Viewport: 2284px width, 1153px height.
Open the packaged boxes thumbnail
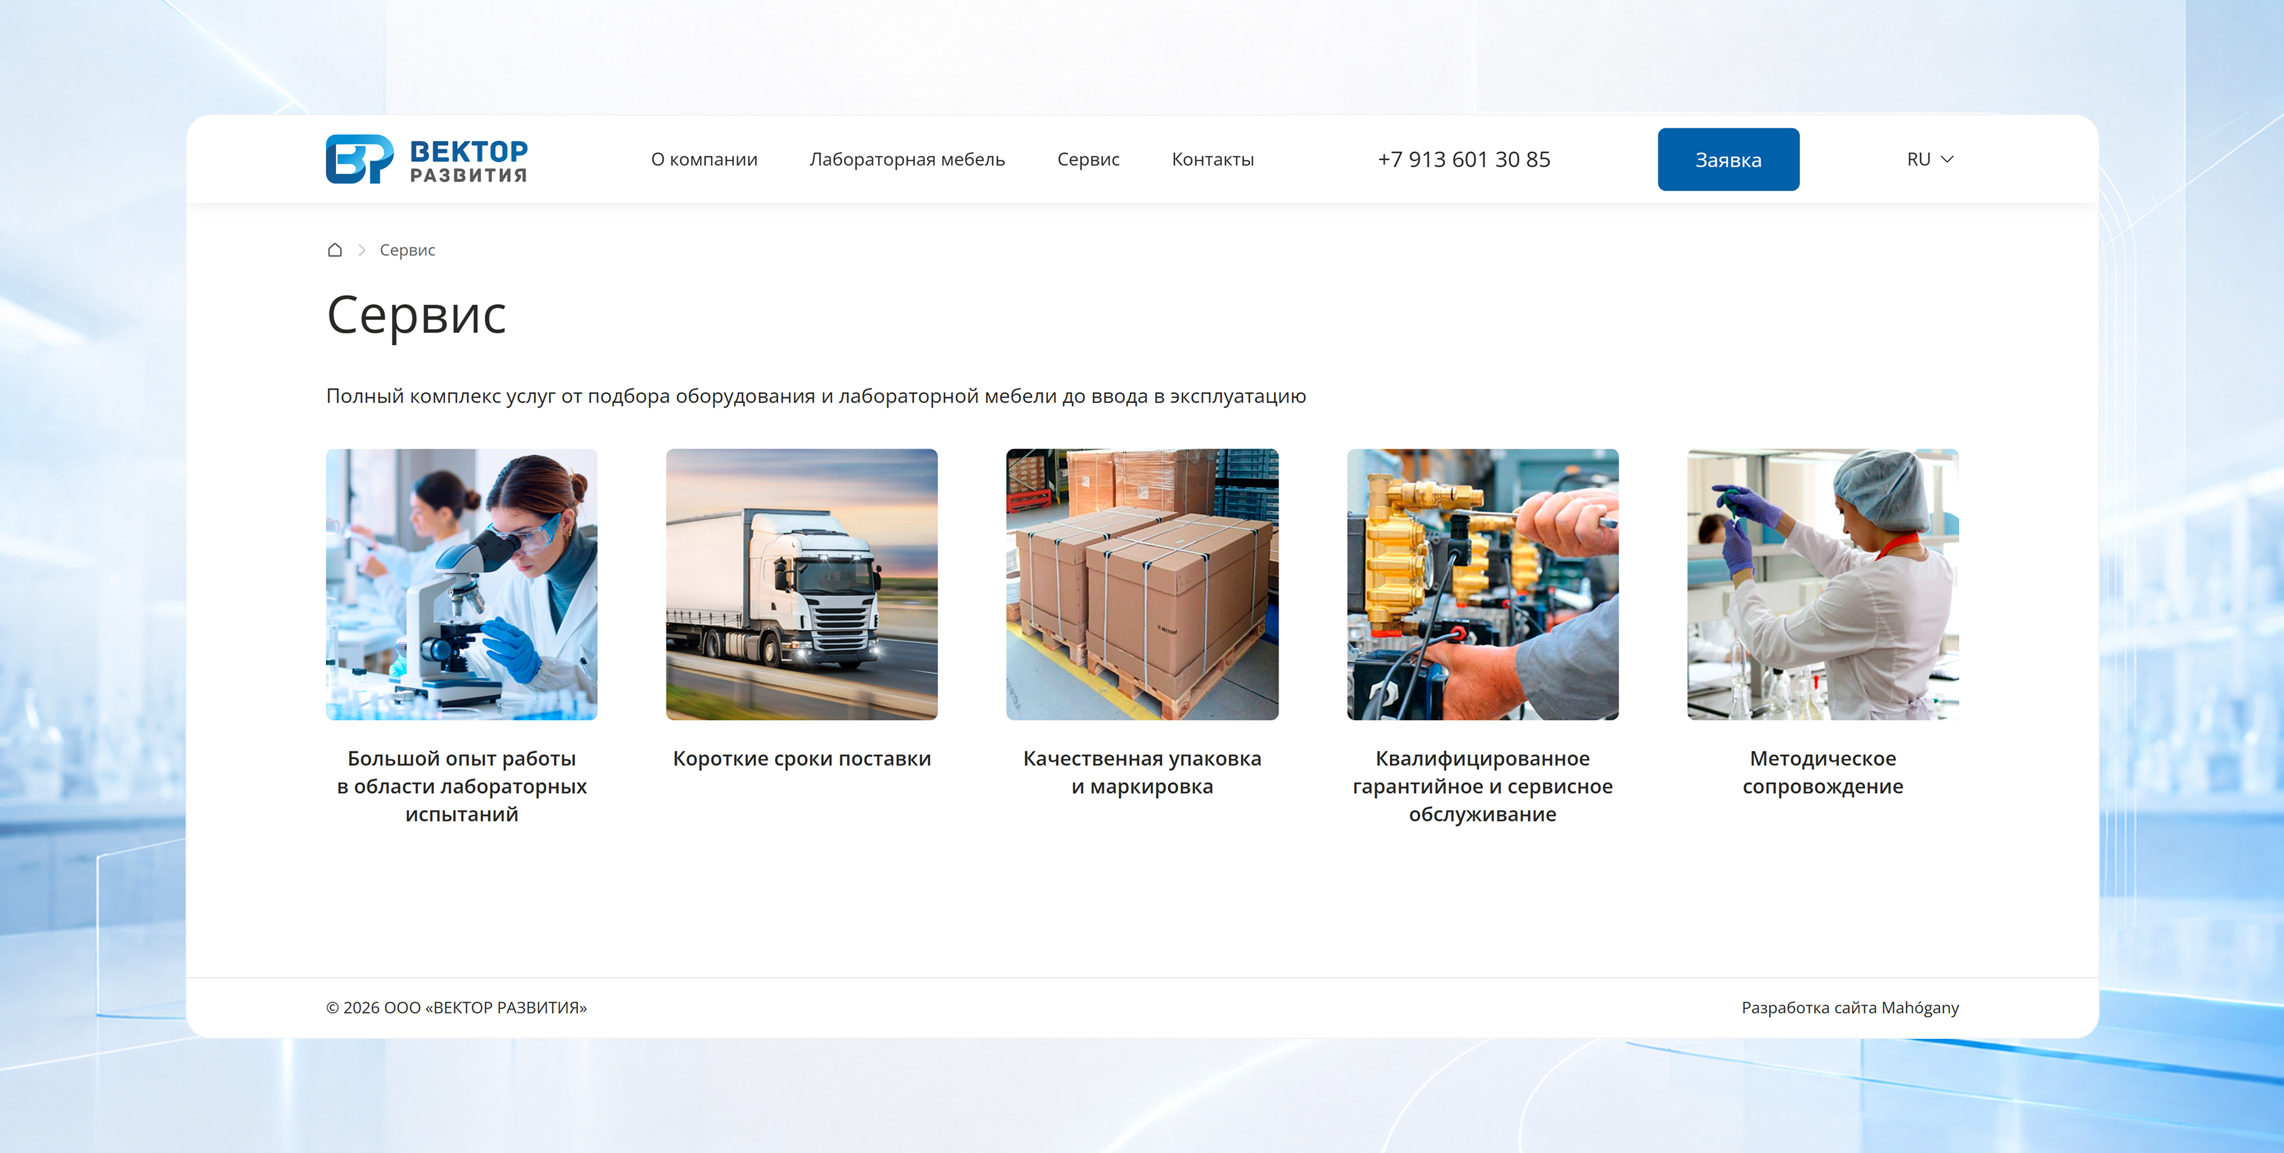point(1142,584)
